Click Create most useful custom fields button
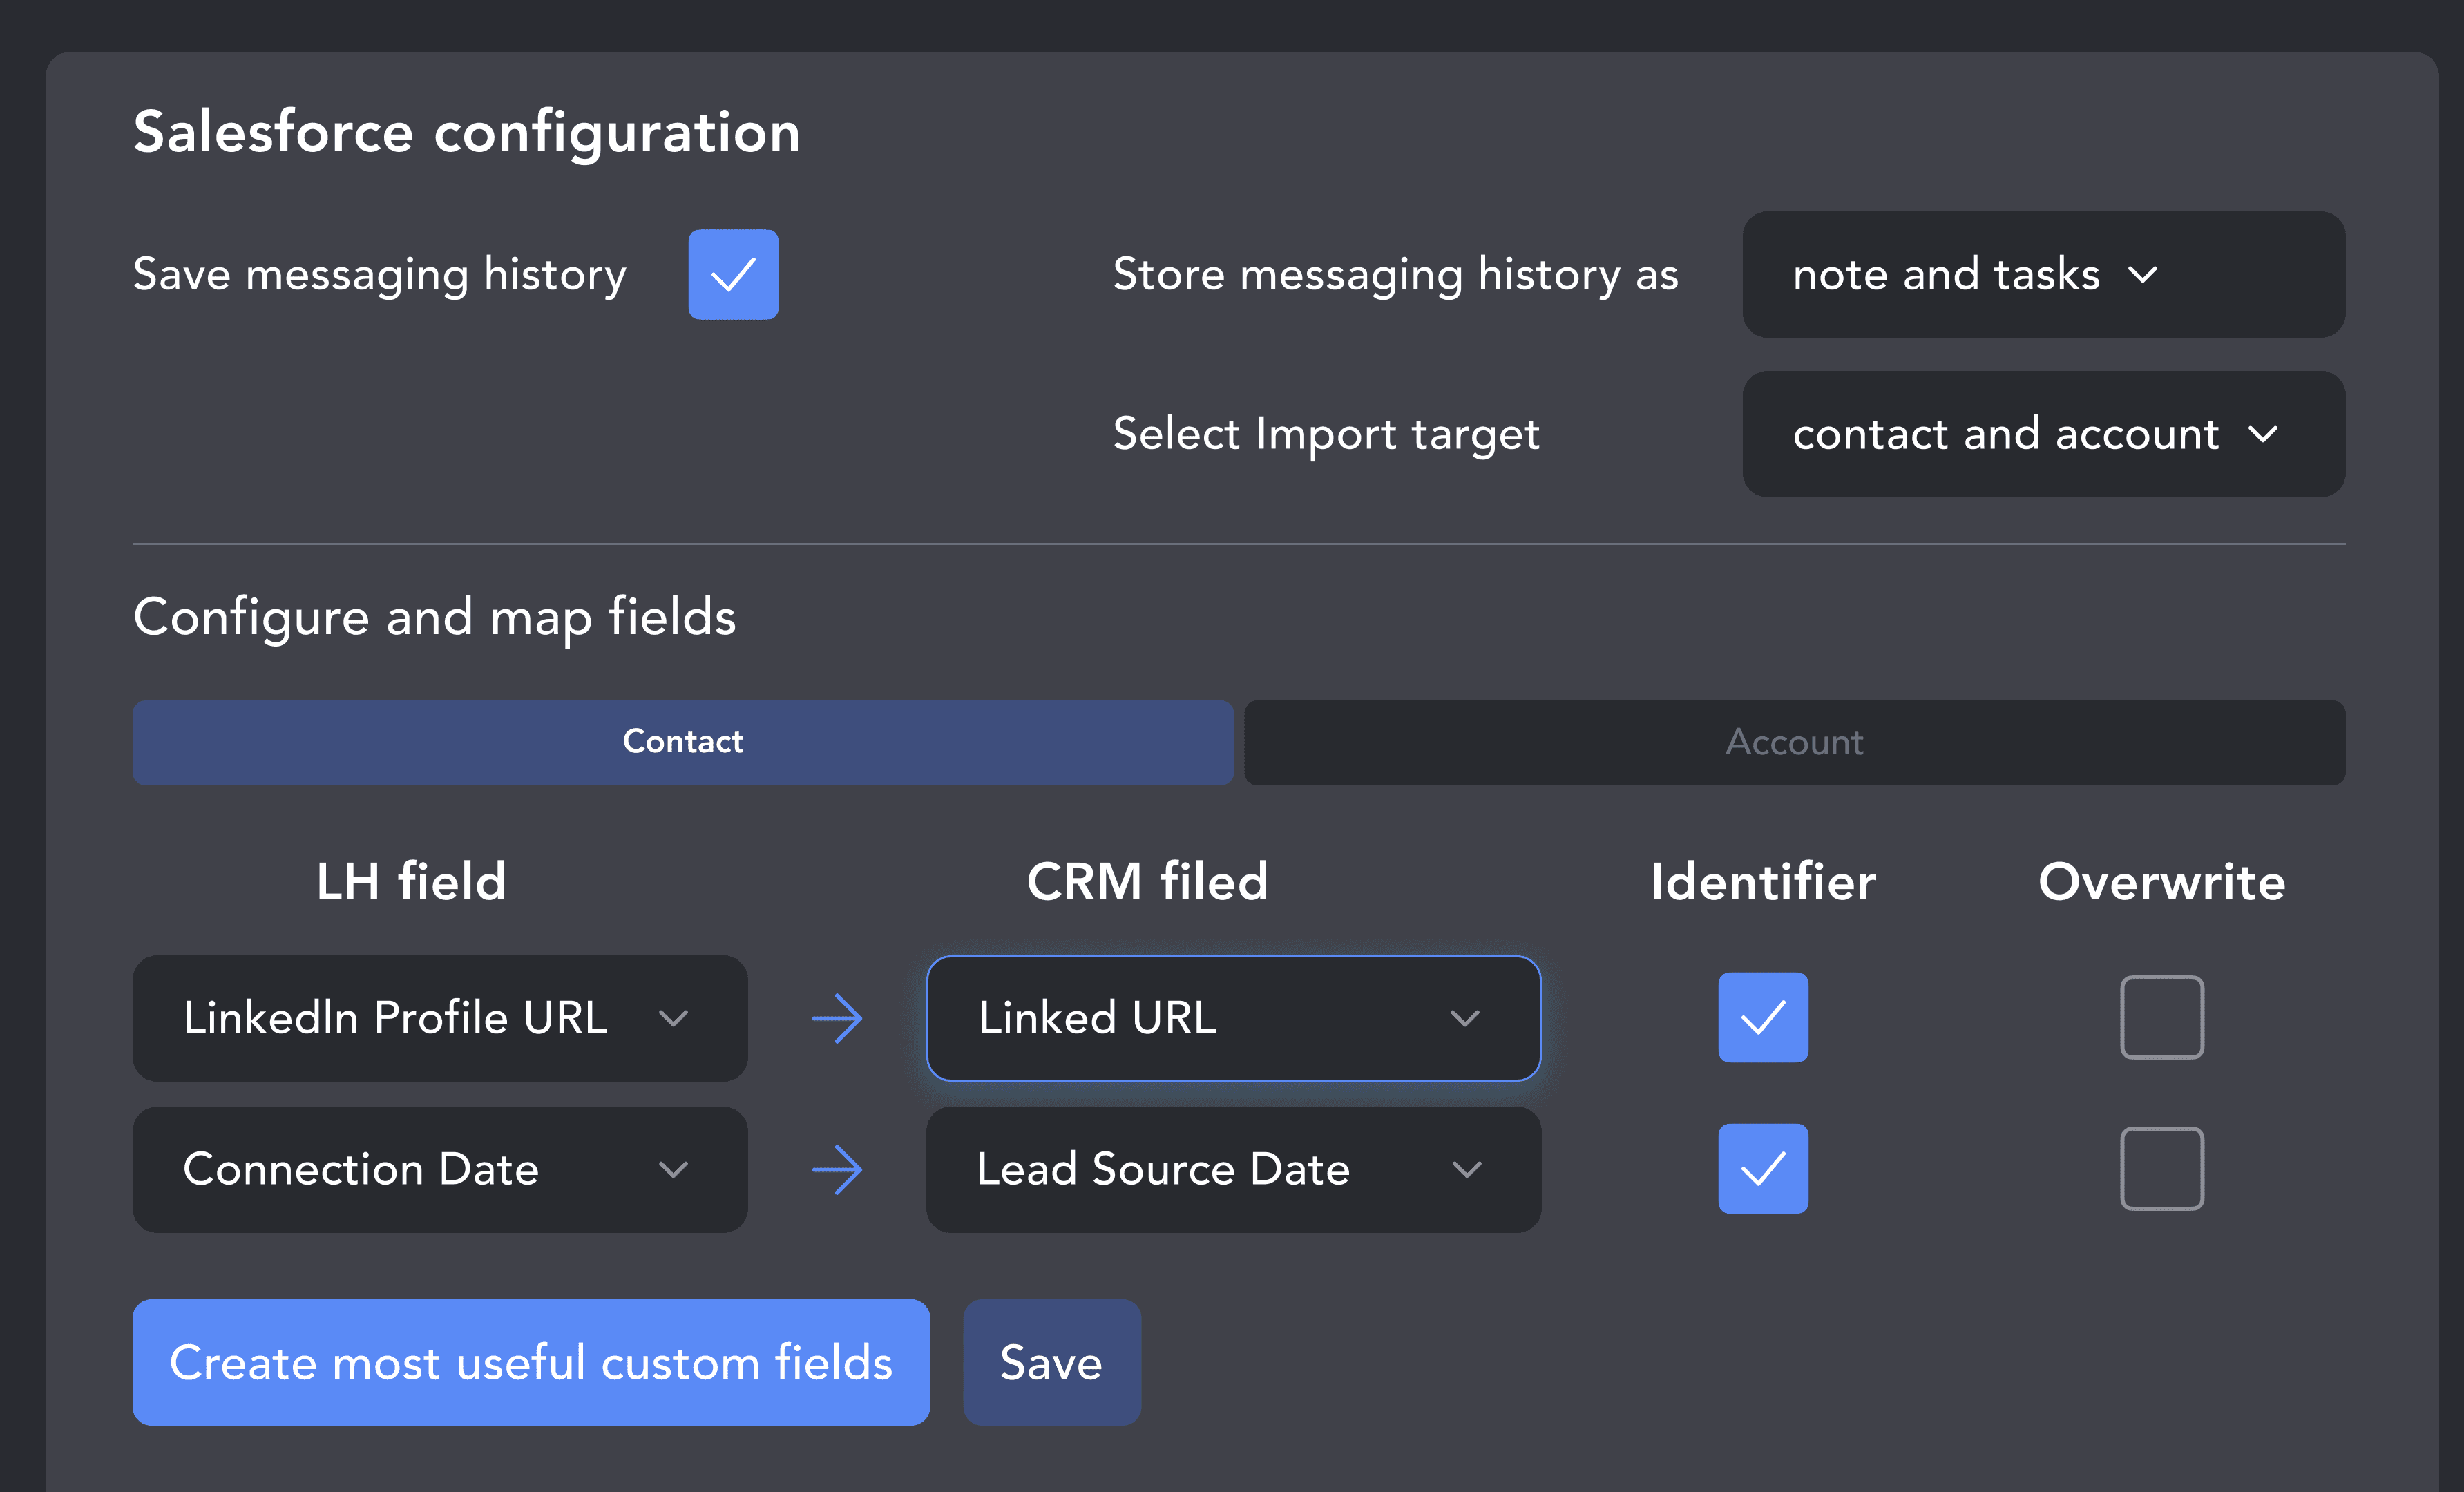Screen dimensions: 2464x1492 coord(531,1362)
